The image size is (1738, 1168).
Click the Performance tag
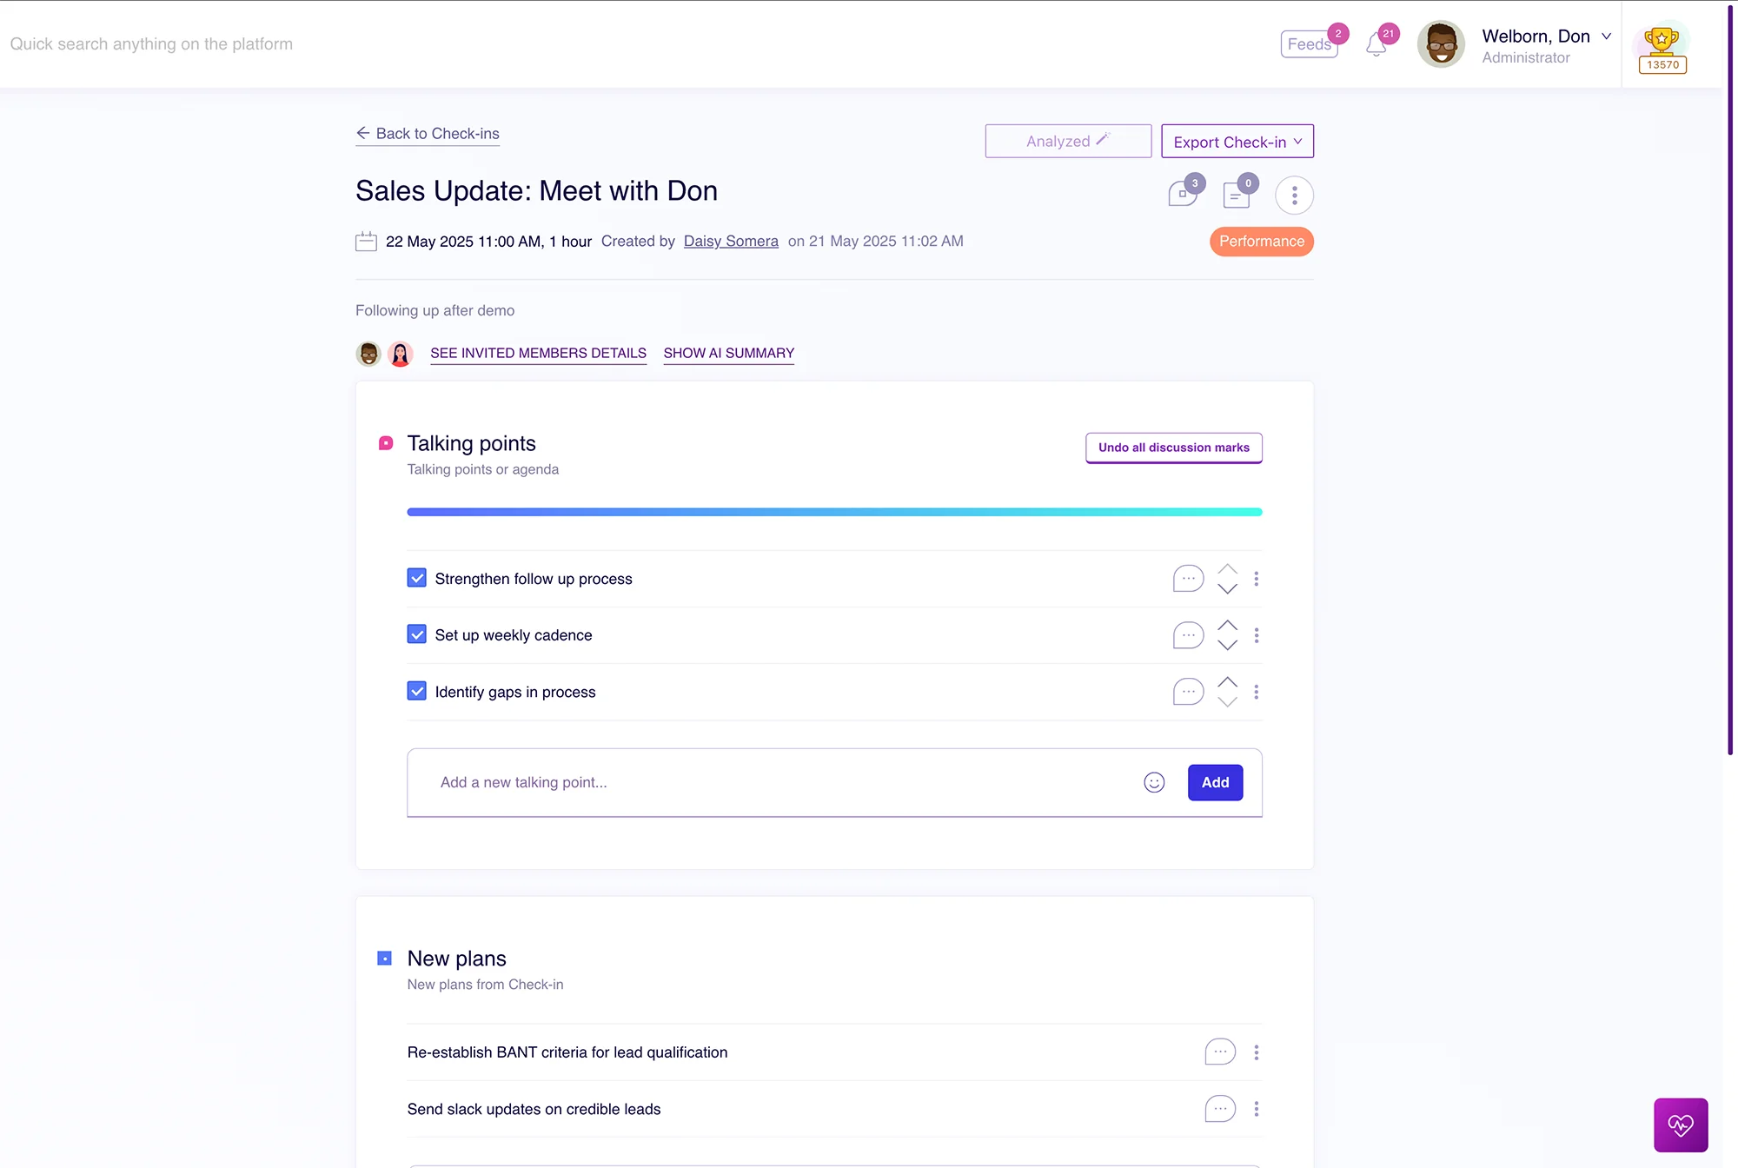click(1262, 242)
